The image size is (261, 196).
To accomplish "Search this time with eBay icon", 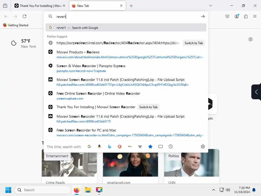I will point(130,146).
